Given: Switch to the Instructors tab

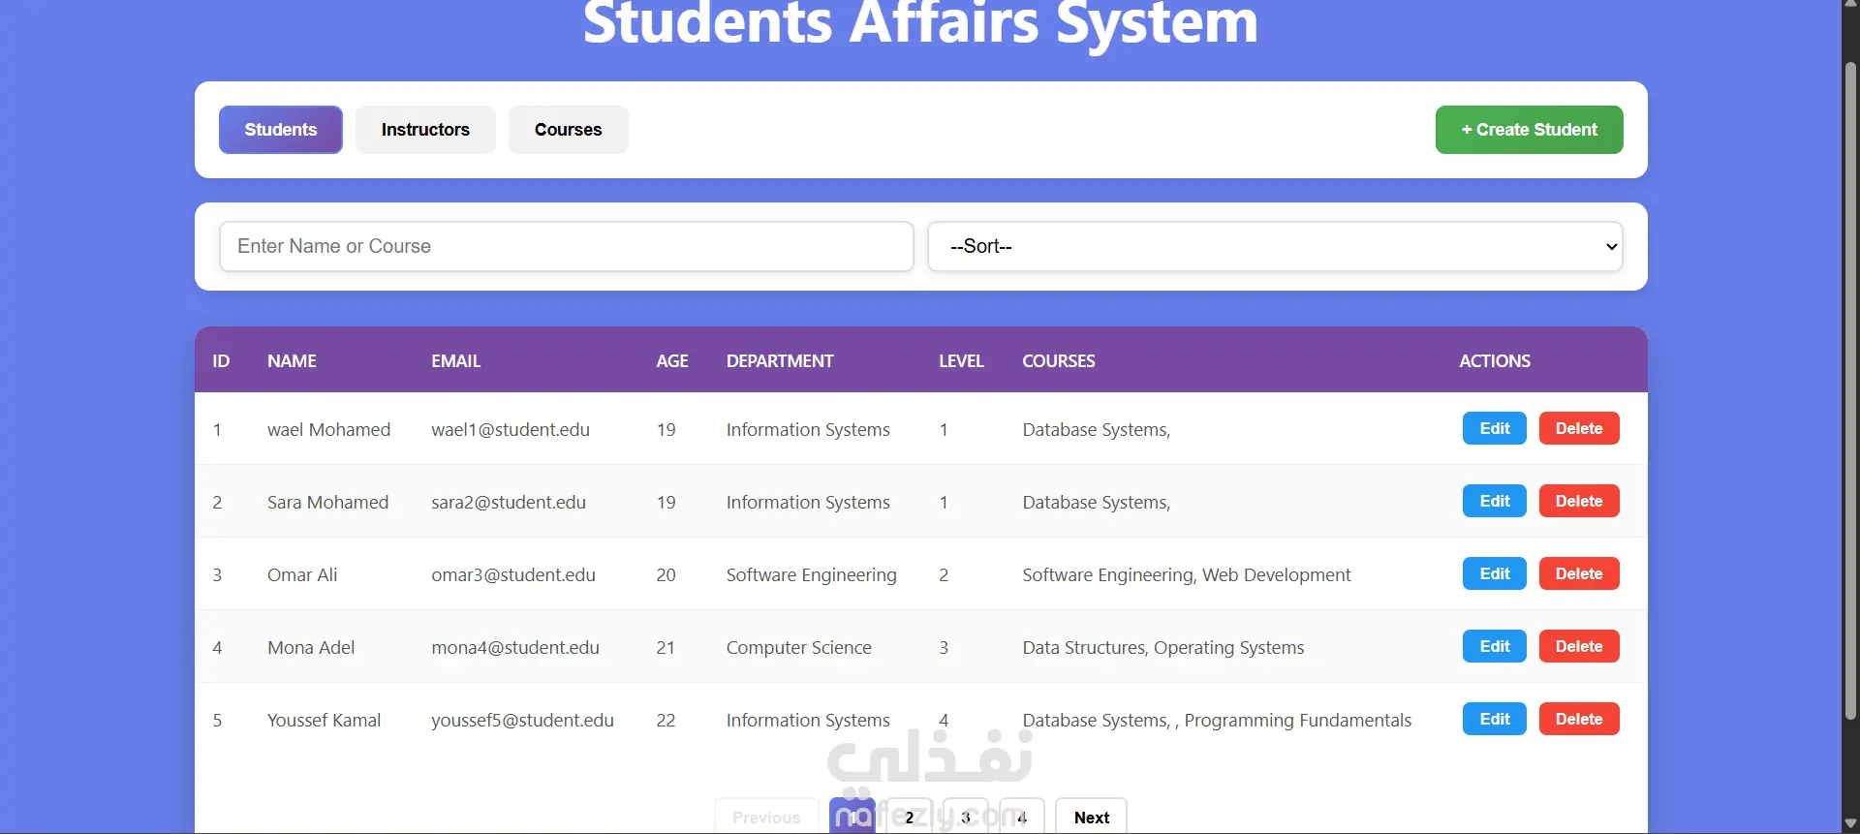Looking at the screenshot, I should point(425,130).
